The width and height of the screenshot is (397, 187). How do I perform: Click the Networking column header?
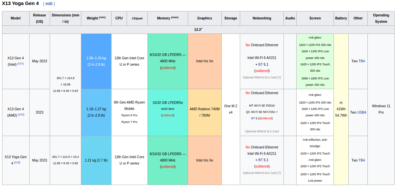pos(262,18)
